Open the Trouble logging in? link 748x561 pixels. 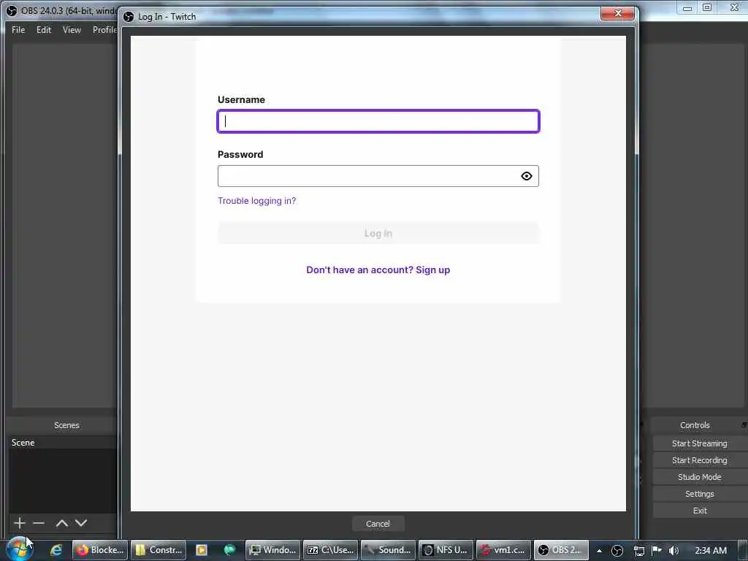click(x=256, y=201)
